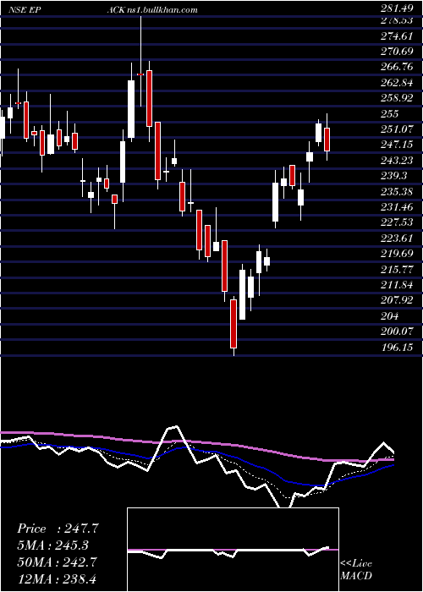Click the 243.23 price axis label
Screen dimensions: 423x592
[x=397, y=161]
